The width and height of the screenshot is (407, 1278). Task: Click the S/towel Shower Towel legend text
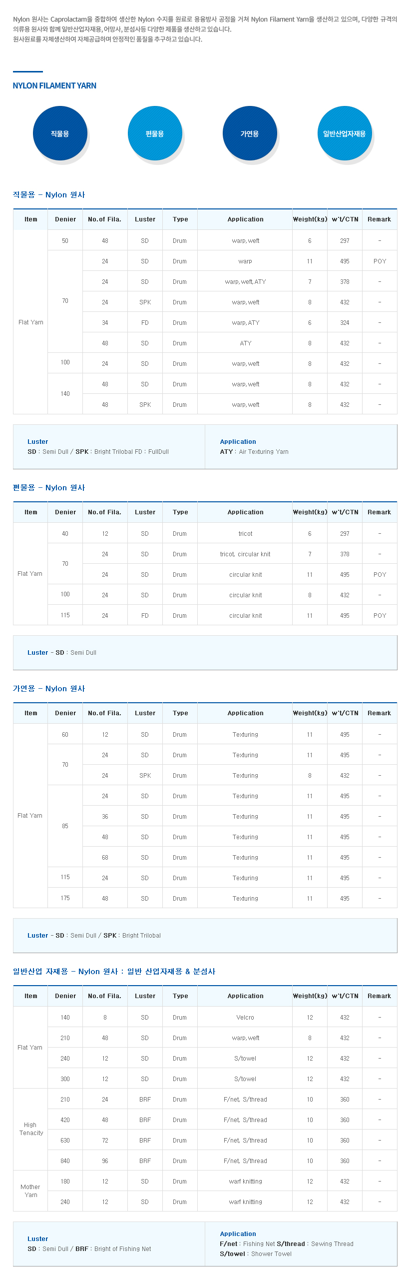[256, 1254]
